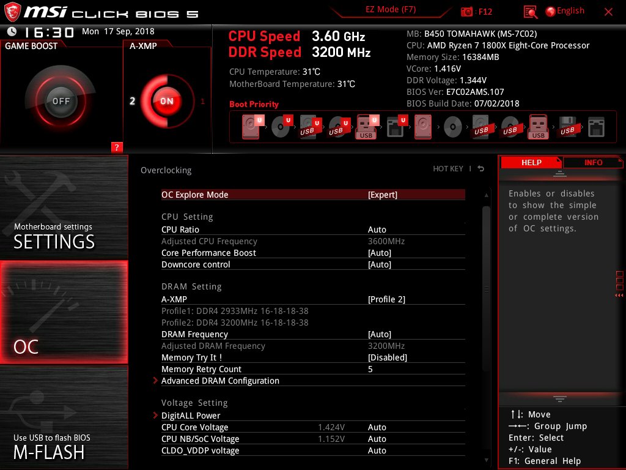
Task: Click the Boot Priority label
Action: tap(254, 104)
